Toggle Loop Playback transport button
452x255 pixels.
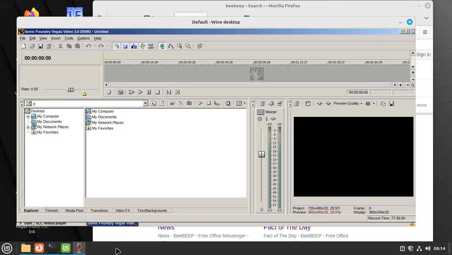pos(120,92)
